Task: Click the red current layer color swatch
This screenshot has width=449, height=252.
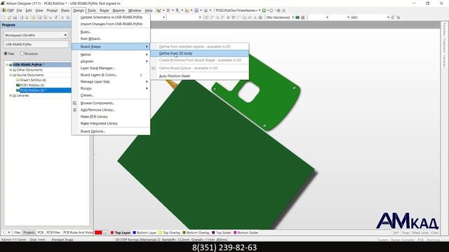Action: 98,232
